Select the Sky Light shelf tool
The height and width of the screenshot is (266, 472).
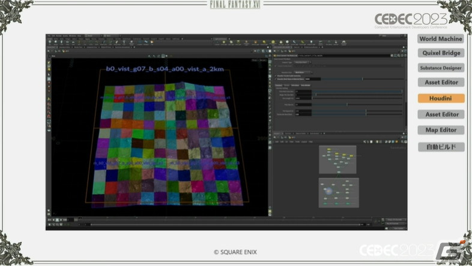280,43
